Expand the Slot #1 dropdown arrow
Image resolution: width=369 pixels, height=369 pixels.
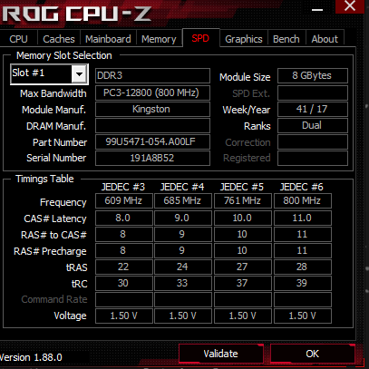tap(79, 74)
